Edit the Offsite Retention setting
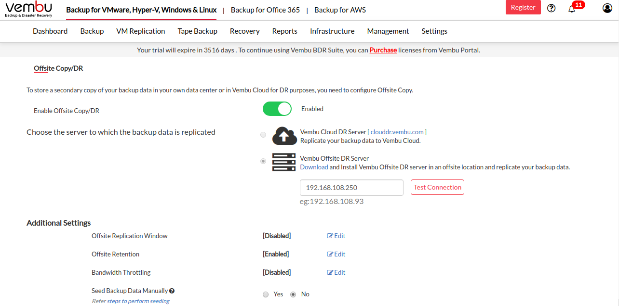 tap(336, 254)
